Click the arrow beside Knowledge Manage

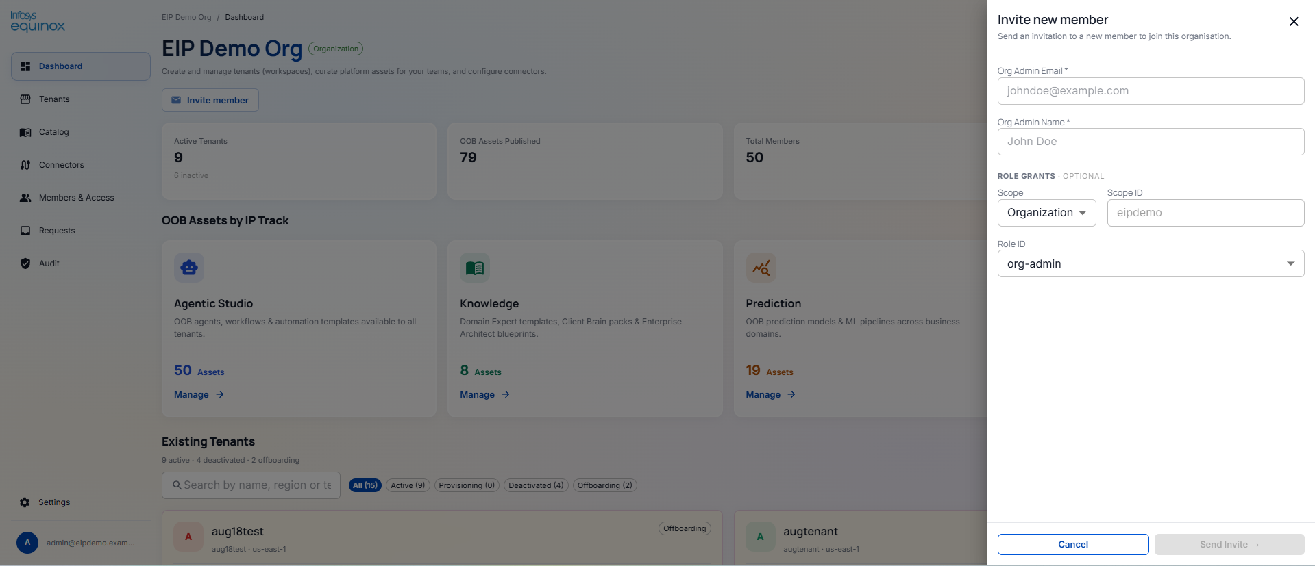[x=506, y=395]
